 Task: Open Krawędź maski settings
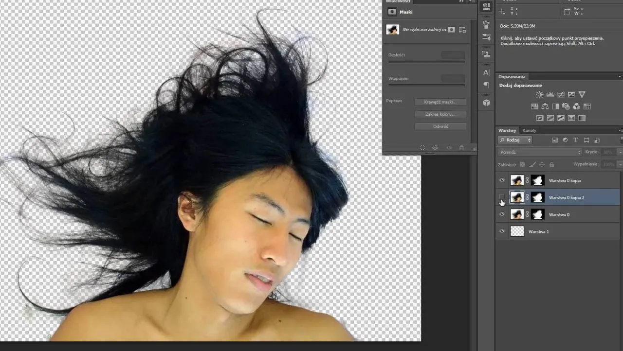point(440,102)
